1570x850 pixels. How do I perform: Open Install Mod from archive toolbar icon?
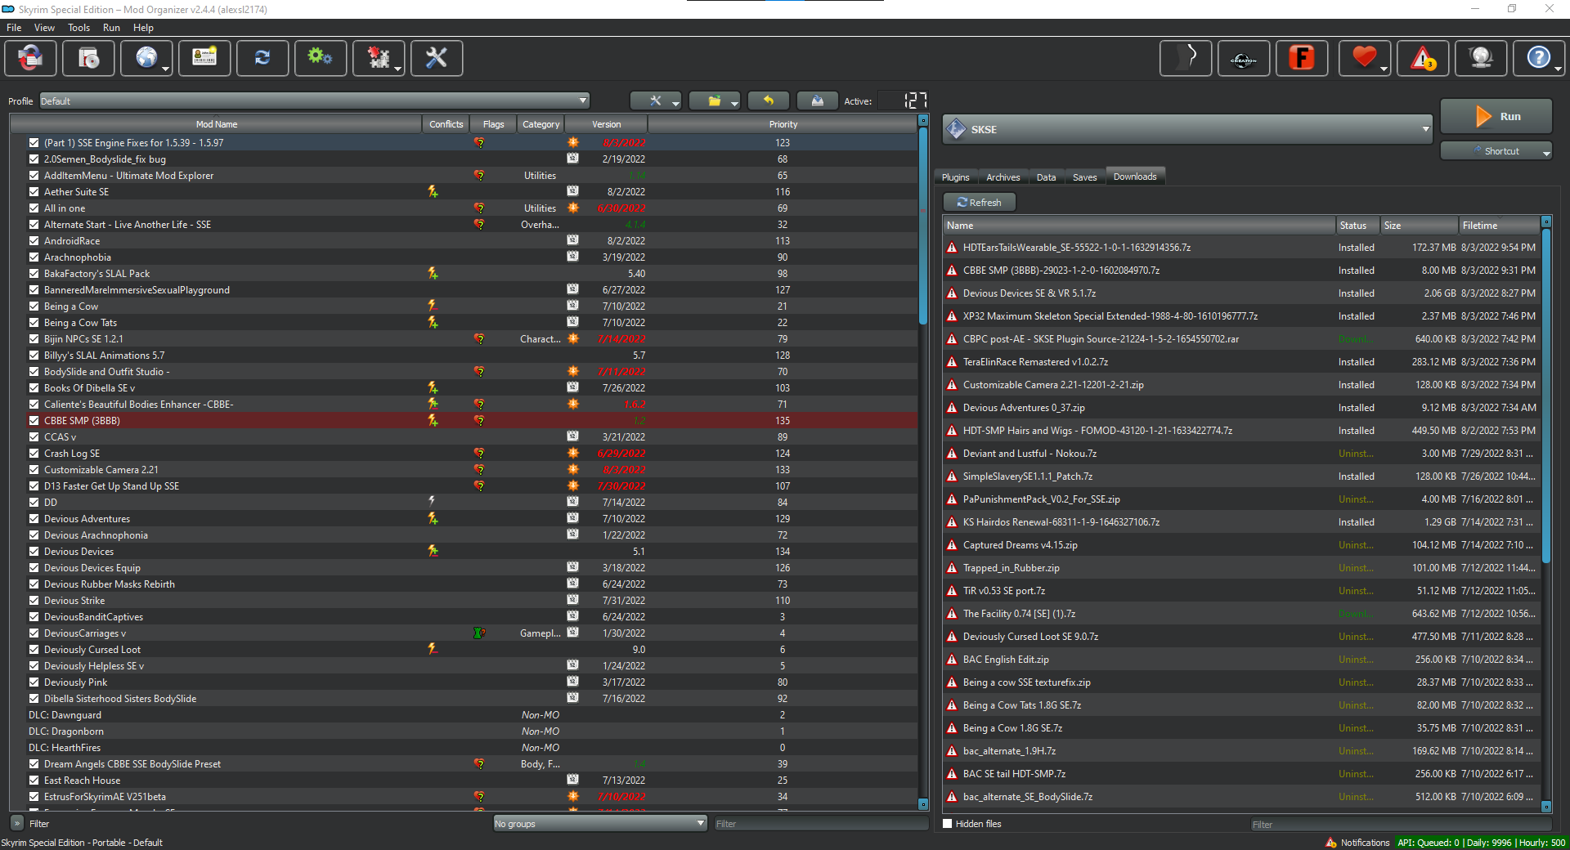pos(88,58)
